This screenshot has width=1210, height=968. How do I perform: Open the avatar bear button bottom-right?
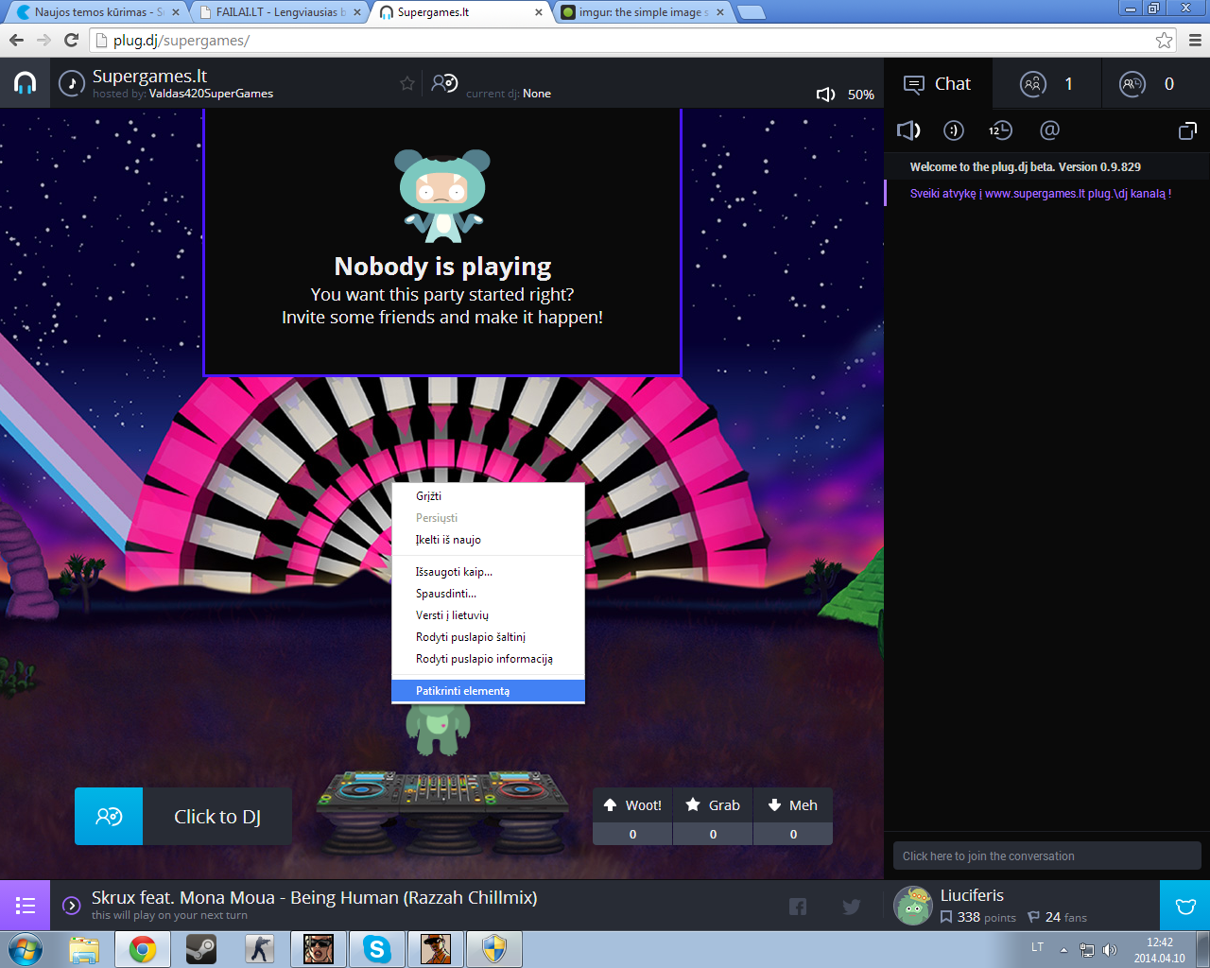click(x=1185, y=906)
